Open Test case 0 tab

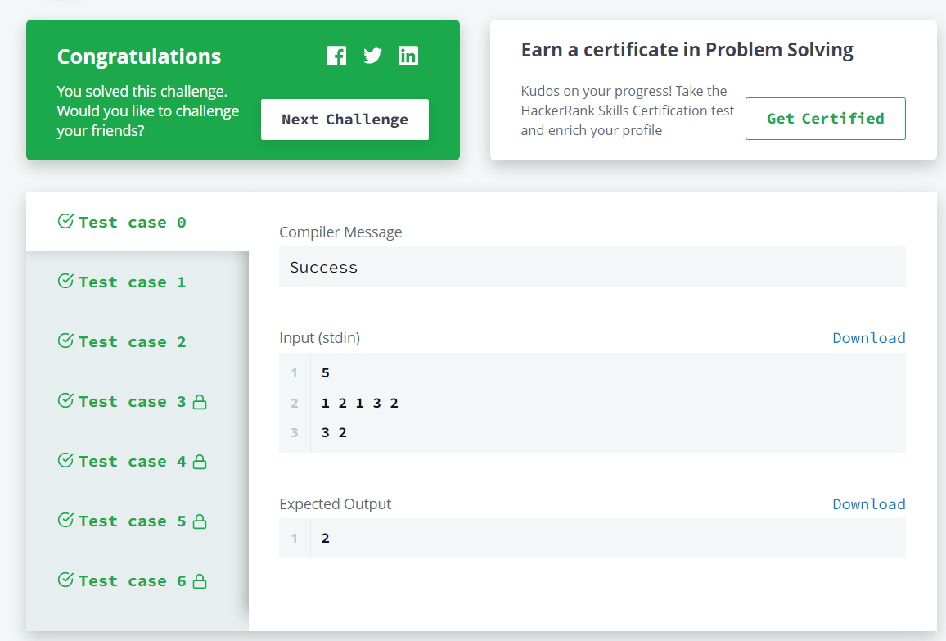coord(137,222)
